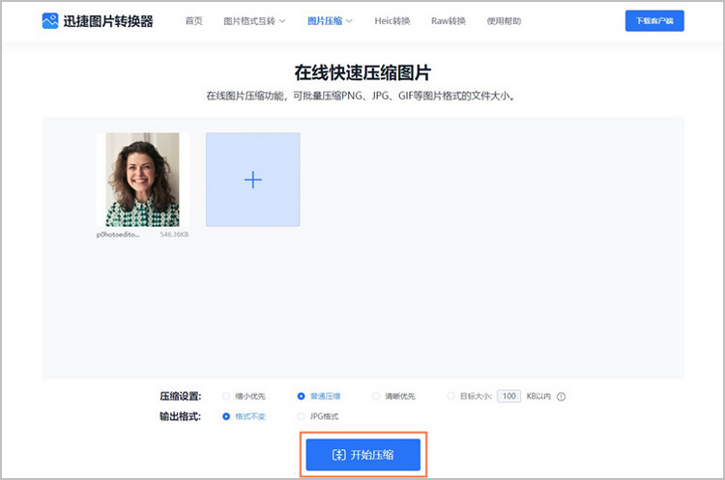Click the heading 在线快速压缩图片
Screen dimensions: 725x480
(362, 72)
